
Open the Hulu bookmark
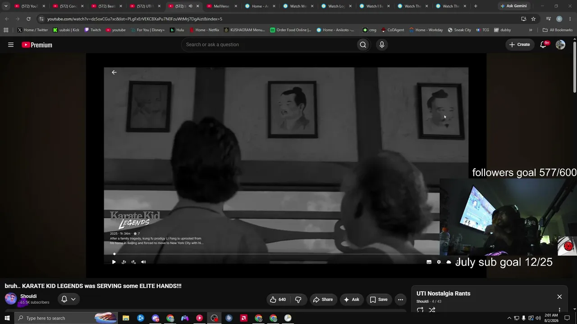[177, 30]
